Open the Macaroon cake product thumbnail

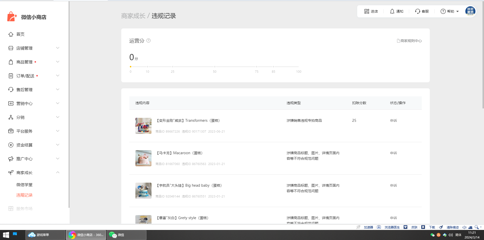[x=143, y=158]
